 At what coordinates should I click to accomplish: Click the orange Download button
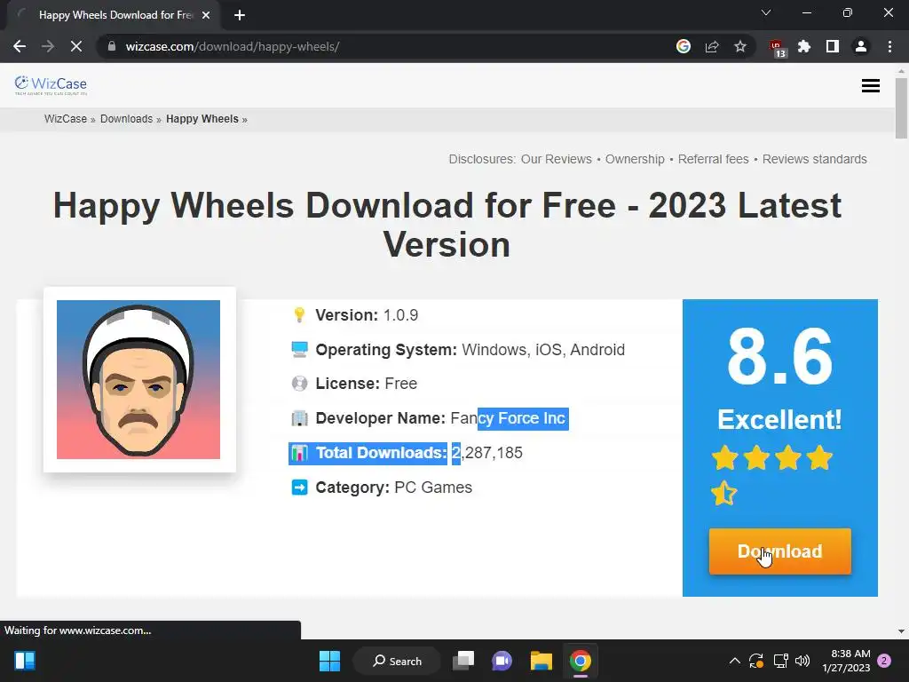(779, 551)
